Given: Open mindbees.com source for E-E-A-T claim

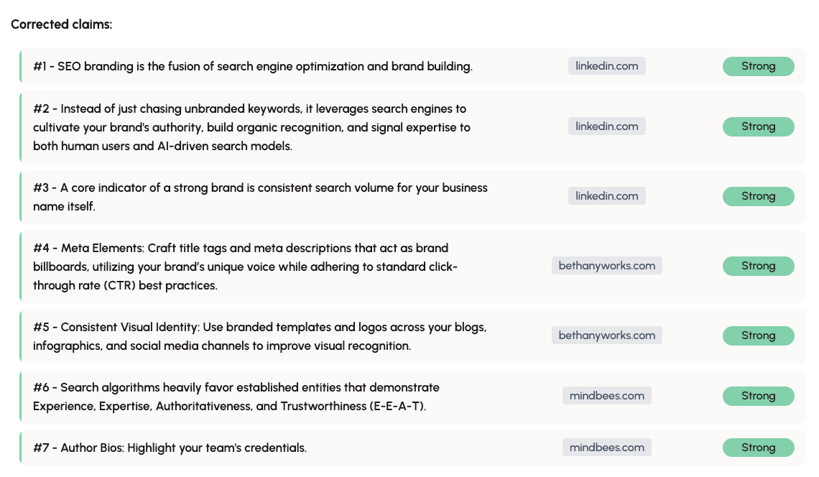Looking at the screenshot, I should point(607,396).
